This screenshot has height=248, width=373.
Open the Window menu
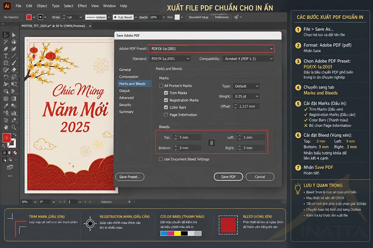[x=109, y=6]
